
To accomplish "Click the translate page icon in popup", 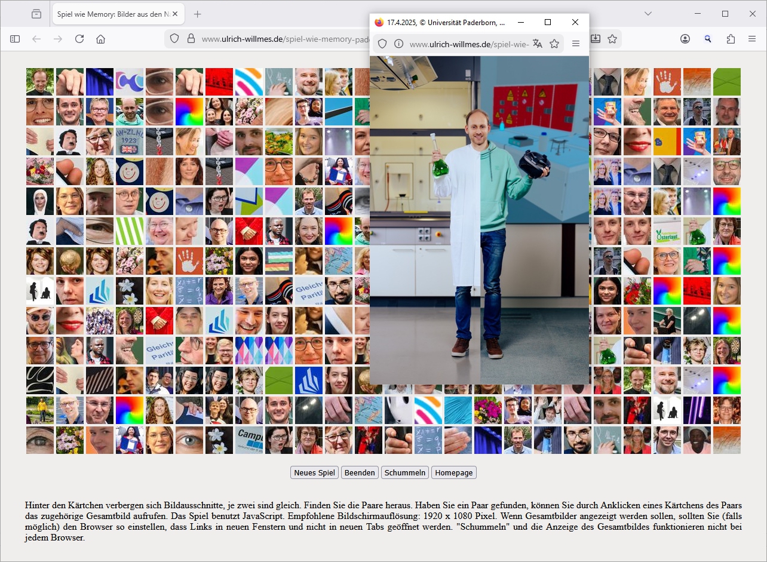I will 537,44.
